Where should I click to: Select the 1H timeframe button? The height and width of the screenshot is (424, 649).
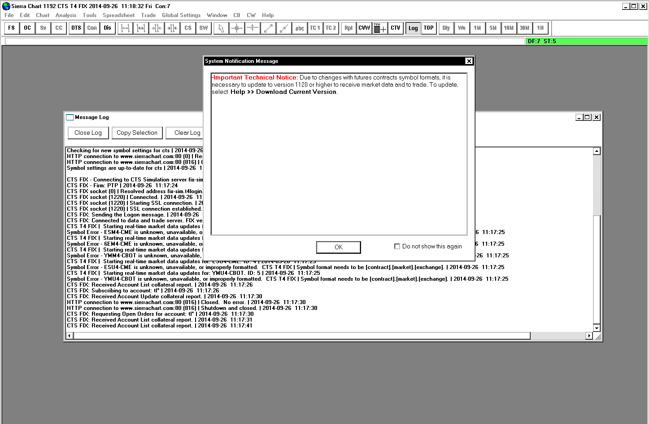coord(540,28)
